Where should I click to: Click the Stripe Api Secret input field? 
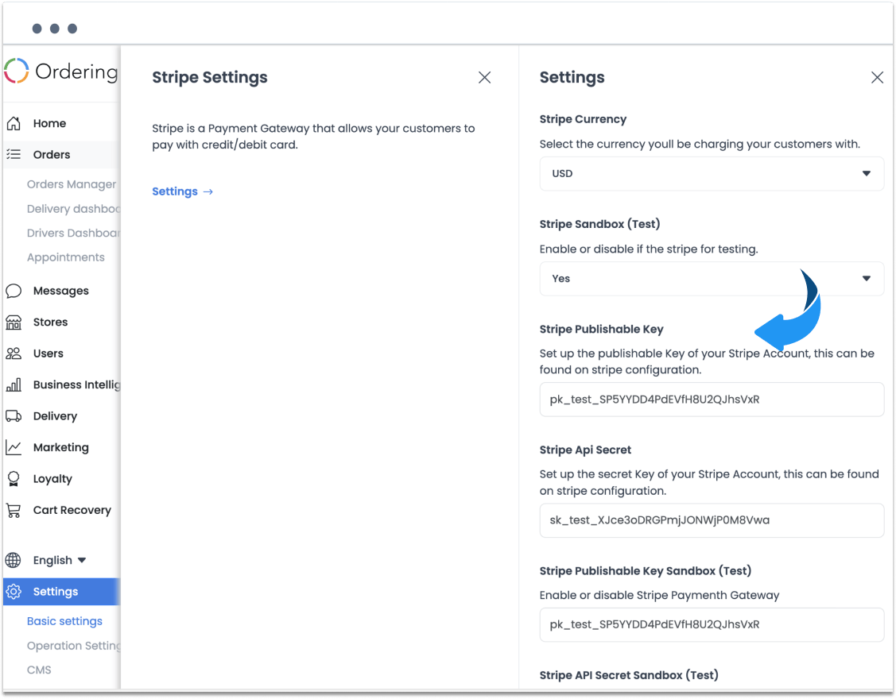click(x=712, y=520)
